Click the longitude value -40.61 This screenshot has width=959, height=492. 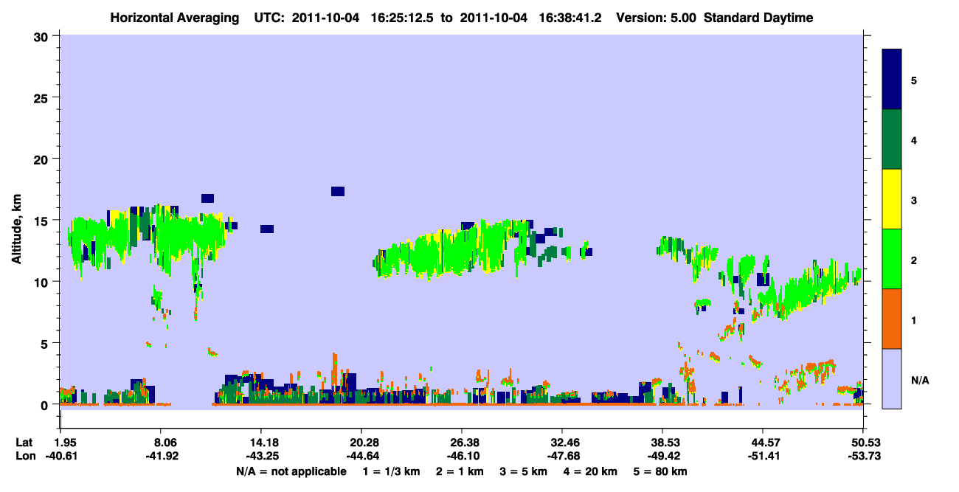pyautogui.click(x=60, y=456)
